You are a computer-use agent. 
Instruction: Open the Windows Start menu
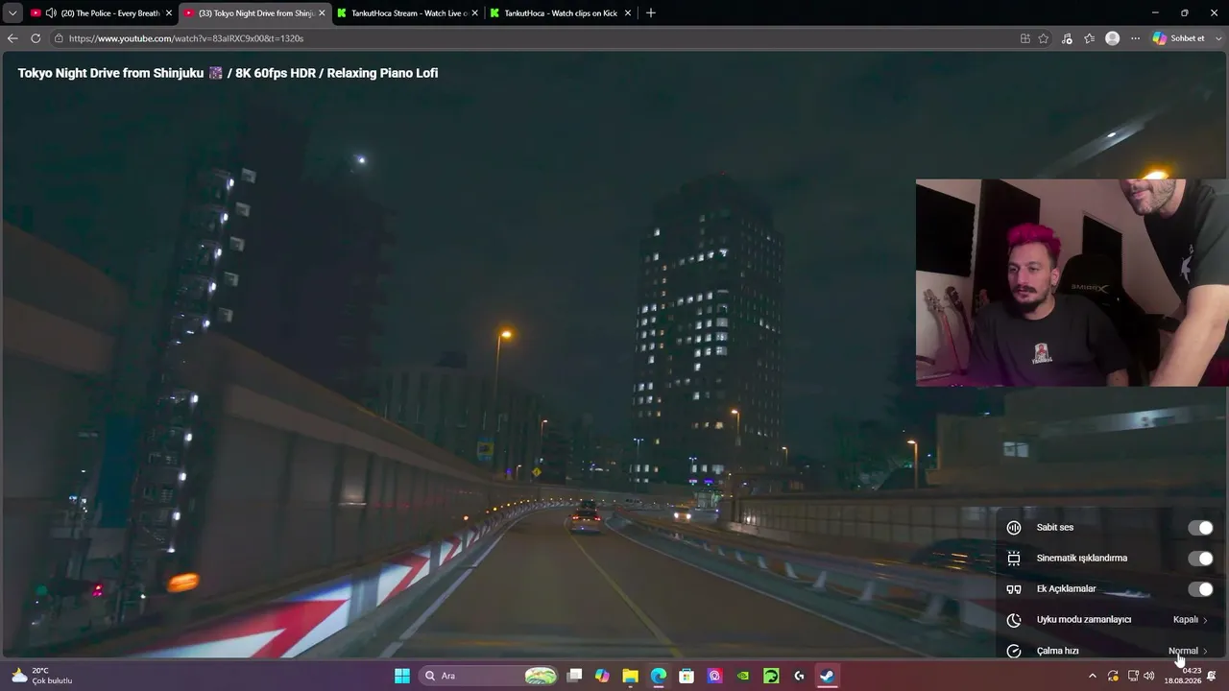pos(402,676)
